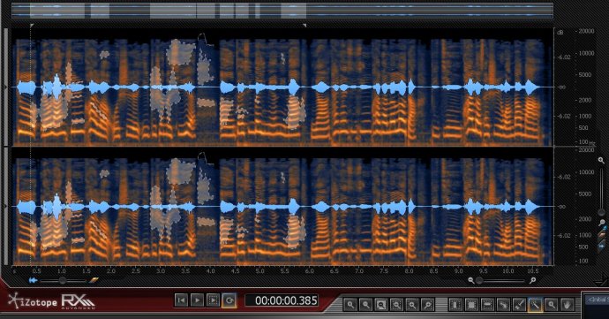The image size is (609, 319).
Task: Adjust waveform/spectrogram opacity slider knob
Action: click(62, 280)
